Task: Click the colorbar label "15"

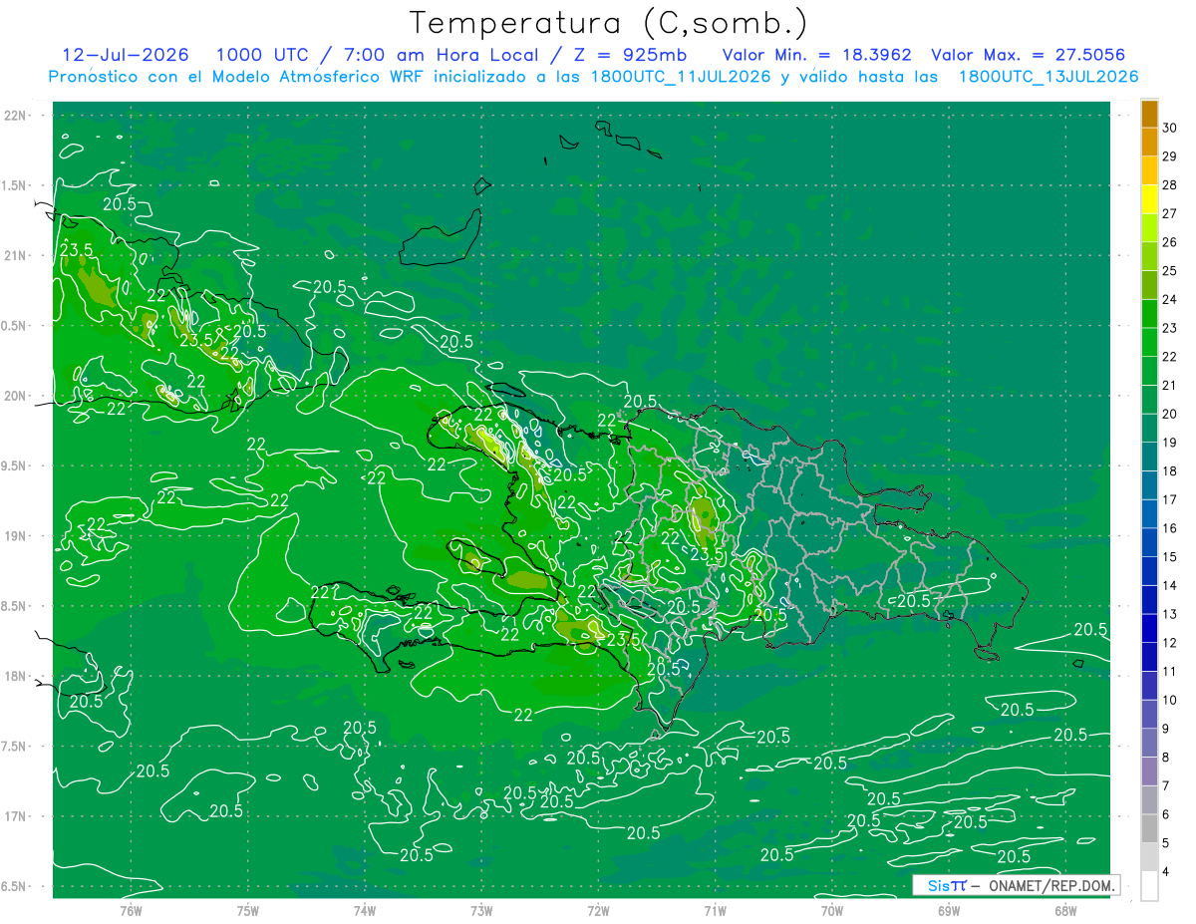Action: [1170, 557]
